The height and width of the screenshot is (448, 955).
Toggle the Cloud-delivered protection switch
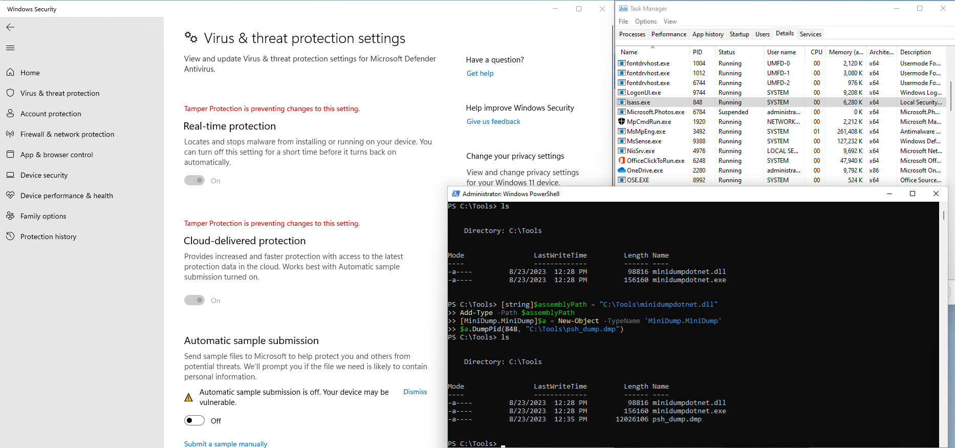click(x=194, y=300)
